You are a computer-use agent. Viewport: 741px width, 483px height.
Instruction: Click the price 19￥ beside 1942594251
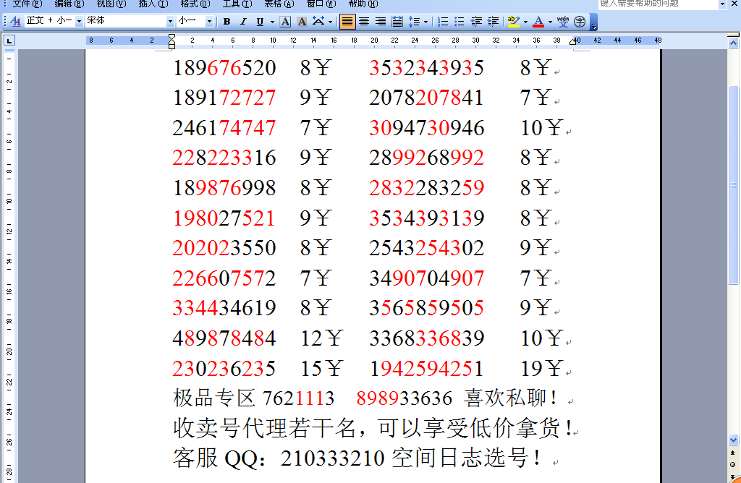tap(542, 369)
